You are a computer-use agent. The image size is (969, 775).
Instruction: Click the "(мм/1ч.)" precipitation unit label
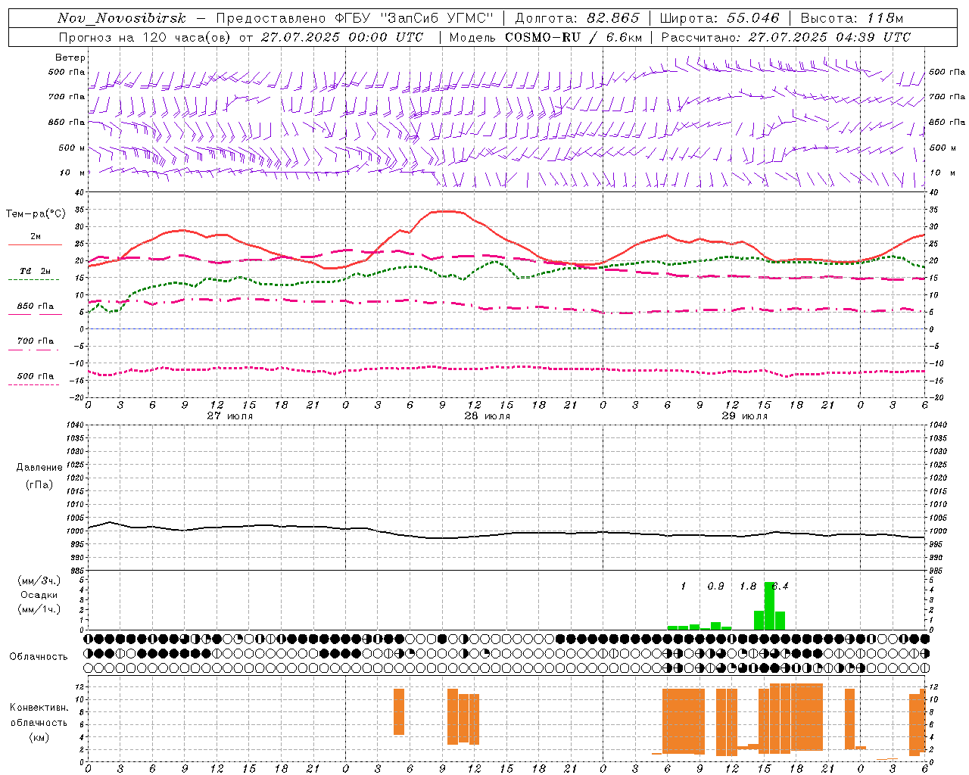pyautogui.click(x=39, y=609)
